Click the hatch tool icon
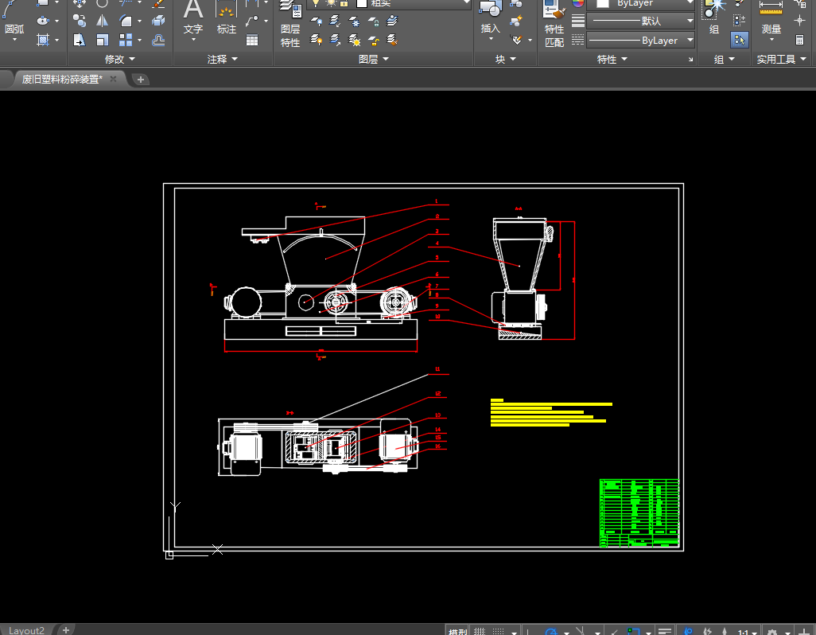The width and height of the screenshot is (816, 635). pos(43,40)
